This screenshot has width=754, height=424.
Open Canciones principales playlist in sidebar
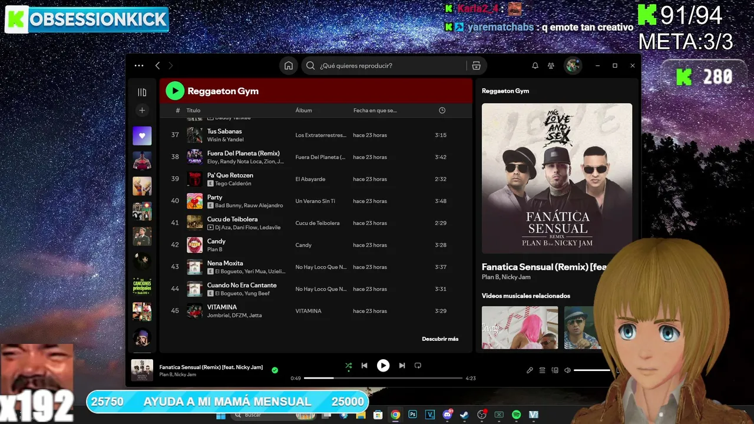[142, 287]
